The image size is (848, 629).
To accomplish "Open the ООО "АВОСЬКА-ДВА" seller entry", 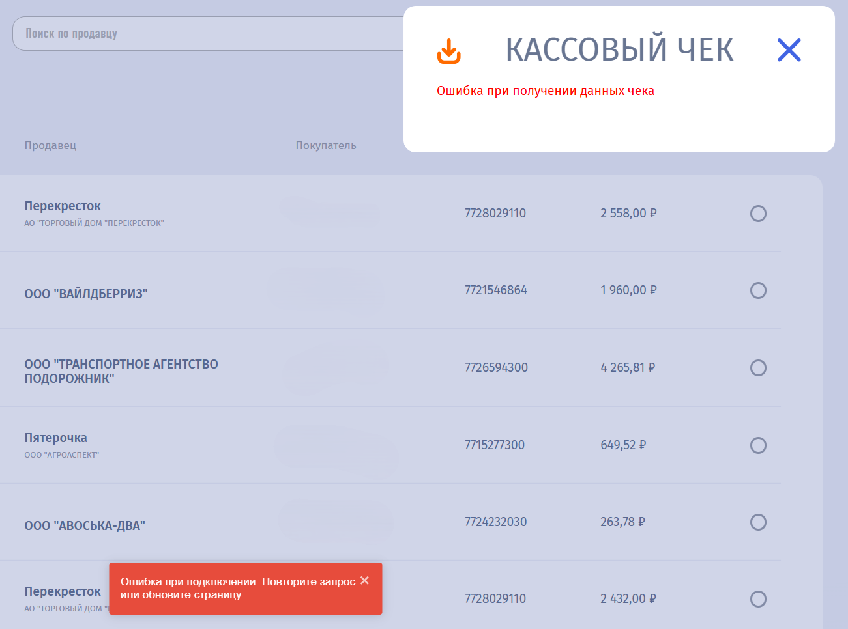I will click(85, 525).
